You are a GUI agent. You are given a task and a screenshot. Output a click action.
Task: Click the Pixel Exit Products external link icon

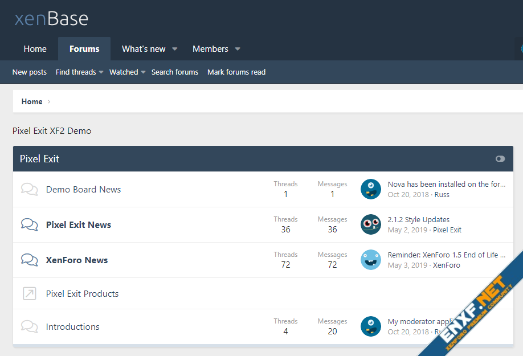tap(30, 294)
